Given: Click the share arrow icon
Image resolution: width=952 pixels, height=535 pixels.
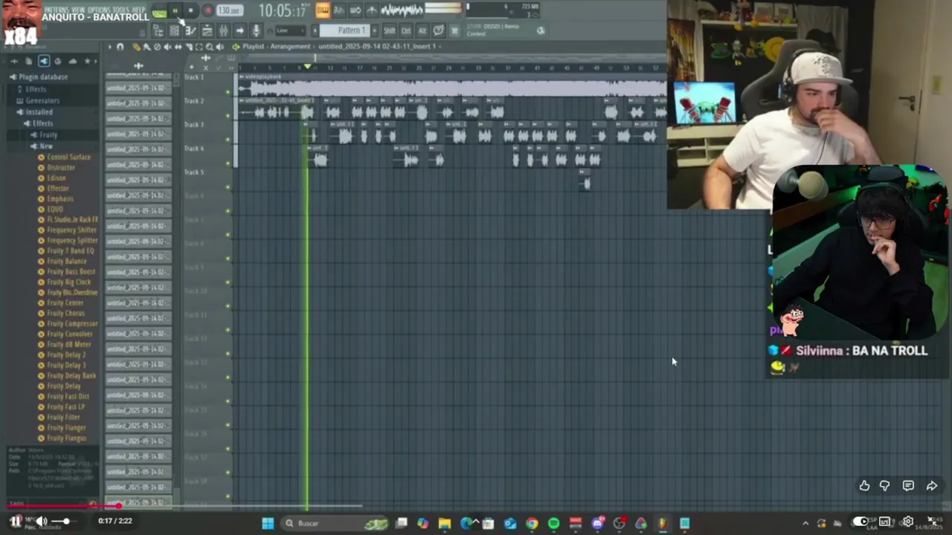Looking at the screenshot, I should click(x=932, y=486).
